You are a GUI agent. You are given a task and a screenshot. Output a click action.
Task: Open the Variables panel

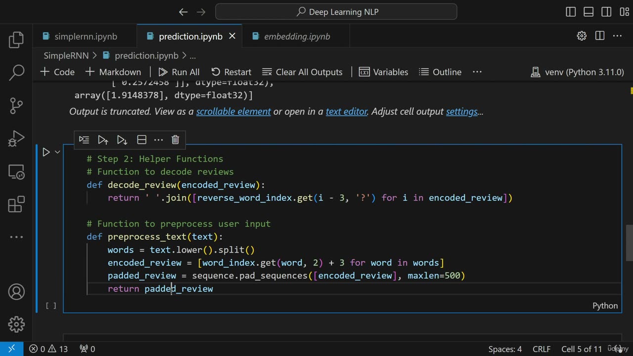pos(384,72)
